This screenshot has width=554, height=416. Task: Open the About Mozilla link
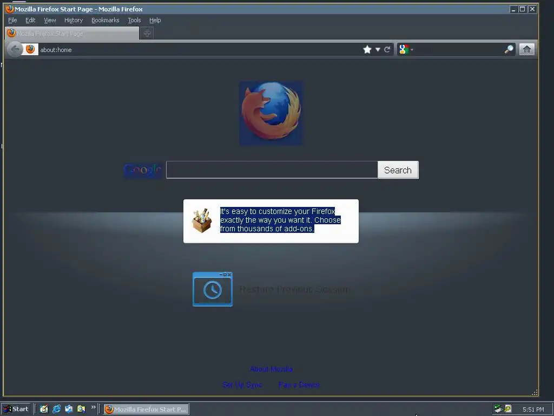coord(271,369)
